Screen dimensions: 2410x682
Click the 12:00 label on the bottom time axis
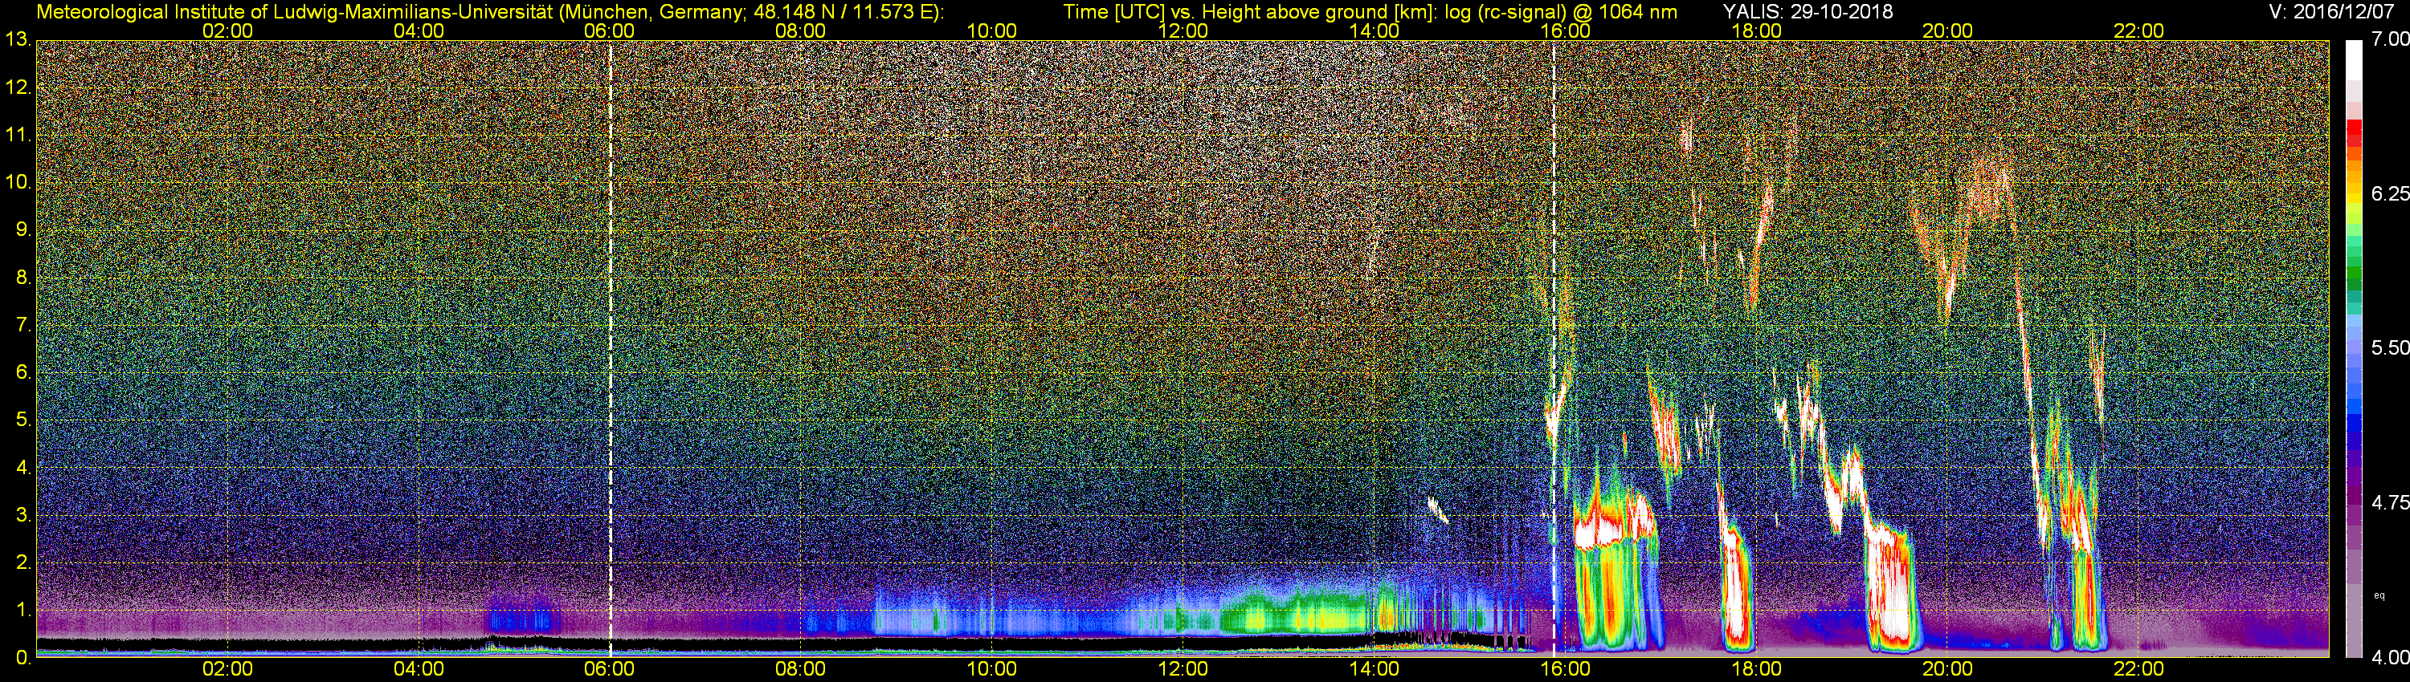[1183, 670]
